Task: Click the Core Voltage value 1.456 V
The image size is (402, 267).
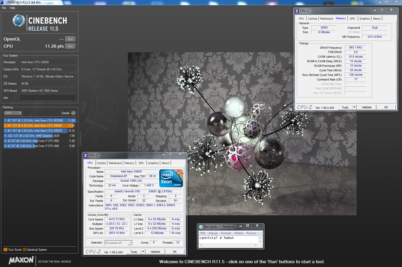Action: tap(149, 185)
